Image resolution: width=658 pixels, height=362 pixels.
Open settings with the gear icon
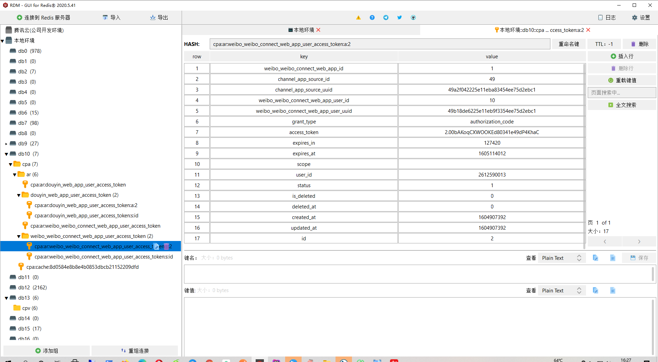[x=641, y=17]
